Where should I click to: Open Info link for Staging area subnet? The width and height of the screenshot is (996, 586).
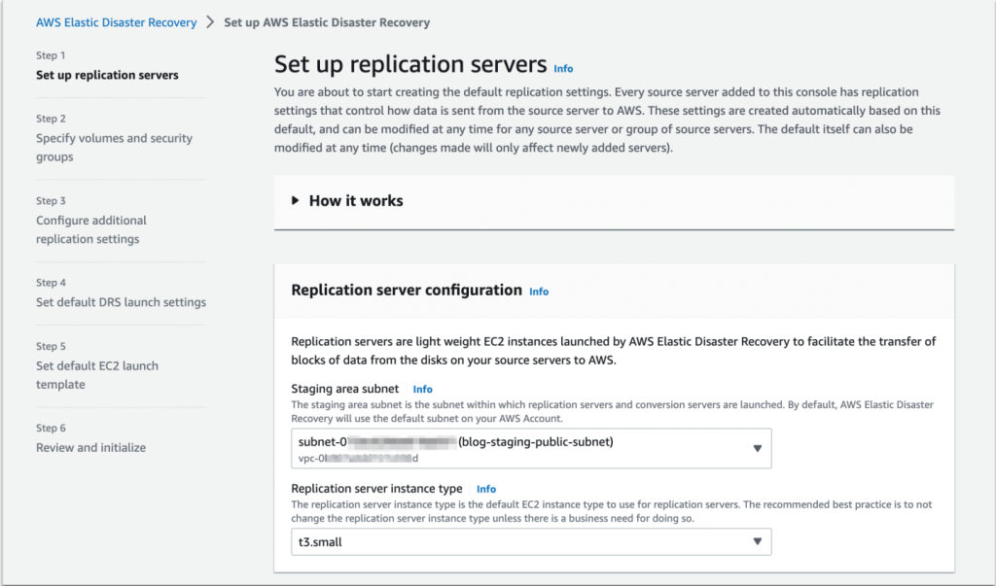[x=422, y=390]
